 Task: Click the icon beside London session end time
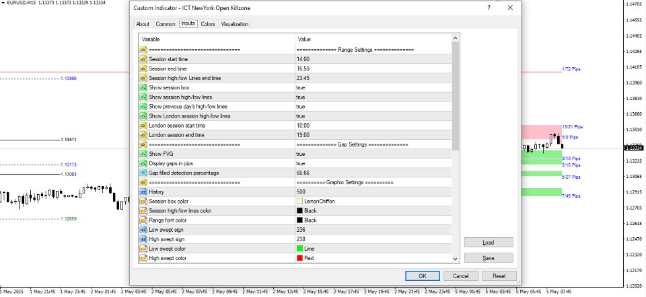pyautogui.click(x=143, y=135)
